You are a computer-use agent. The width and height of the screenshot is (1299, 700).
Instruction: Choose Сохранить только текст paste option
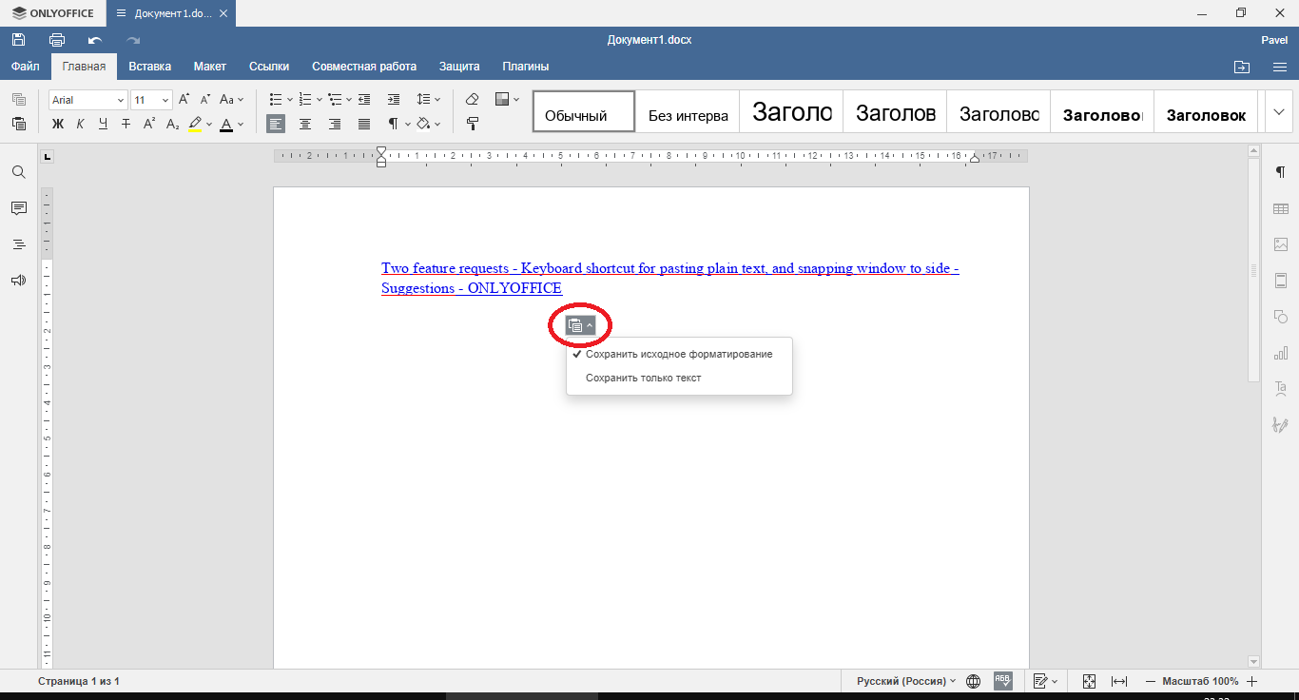[x=679, y=378]
